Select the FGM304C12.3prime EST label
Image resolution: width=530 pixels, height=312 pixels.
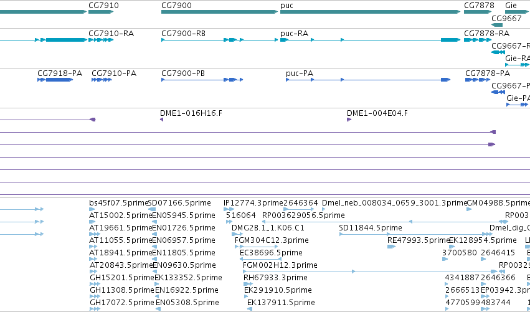point(272,240)
